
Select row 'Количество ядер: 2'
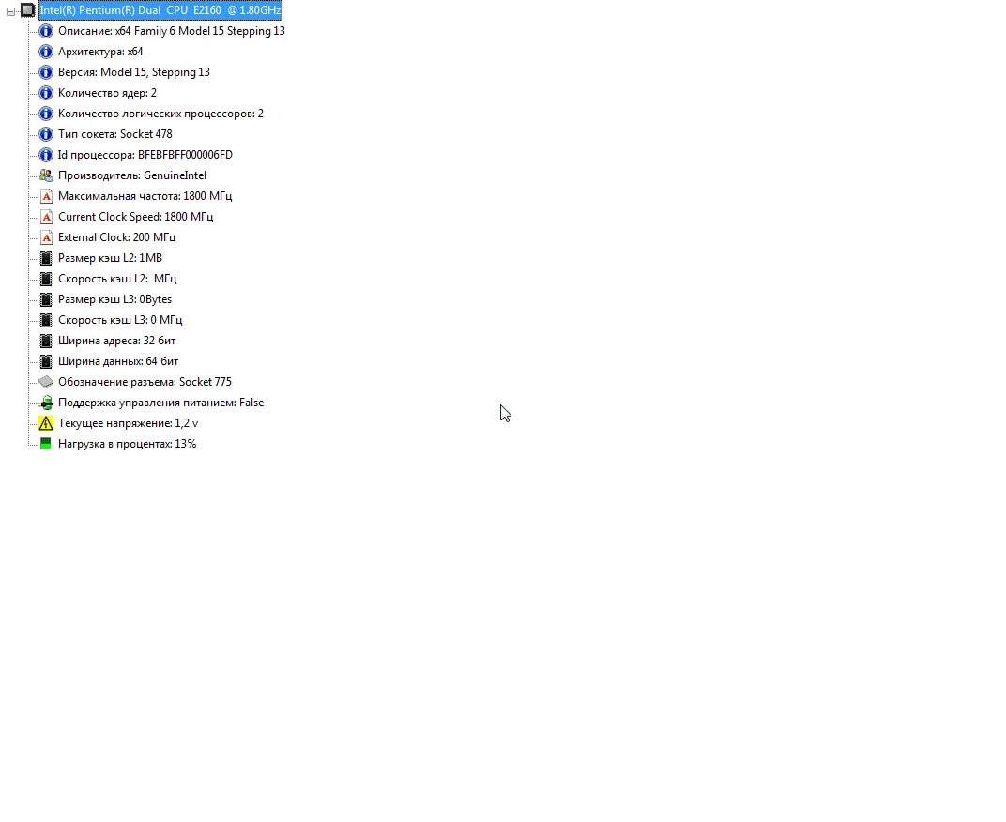[107, 93]
